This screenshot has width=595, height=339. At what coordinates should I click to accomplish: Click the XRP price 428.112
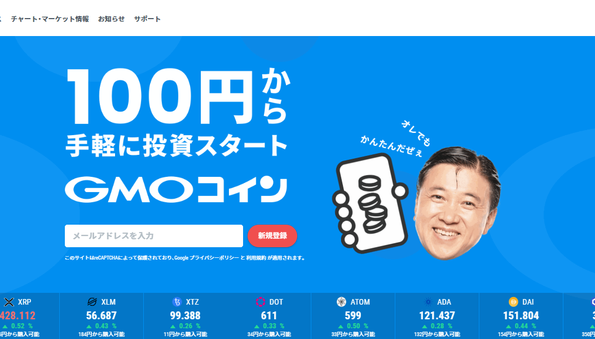(17, 315)
